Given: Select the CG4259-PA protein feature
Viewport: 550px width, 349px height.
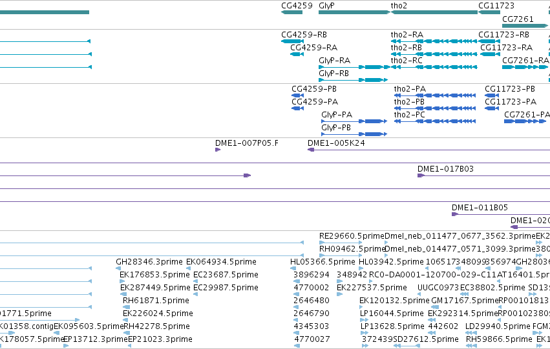Looking at the screenshot, I should (x=297, y=108).
